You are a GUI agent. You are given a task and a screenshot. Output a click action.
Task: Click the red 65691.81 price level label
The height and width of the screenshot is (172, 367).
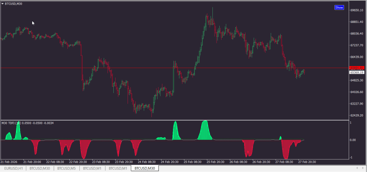357,68
